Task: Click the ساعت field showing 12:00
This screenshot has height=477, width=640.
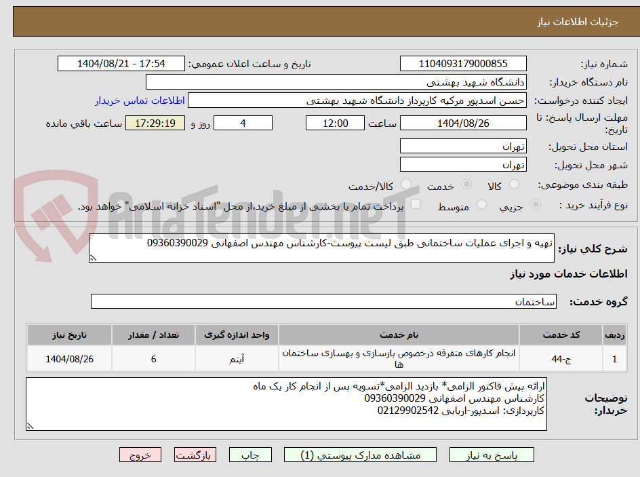Action: pos(335,123)
